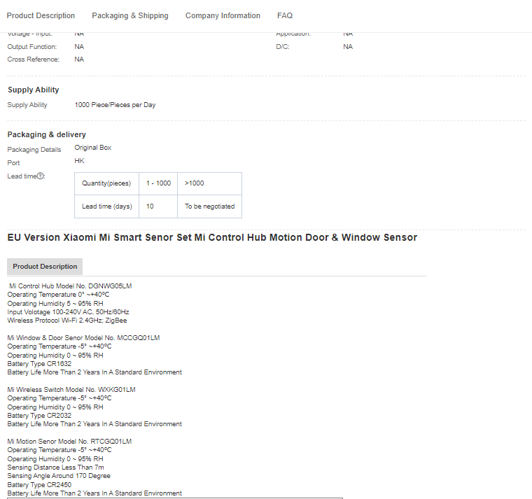Click the gray Product Description section button
The height and width of the screenshot is (499, 532).
click(45, 267)
